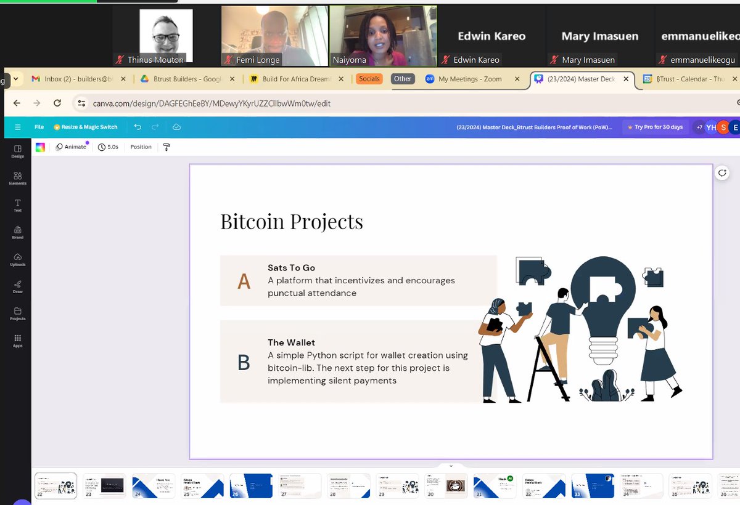This screenshot has height=505, width=740.
Task: Select the letter A on slide
Action: click(244, 281)
